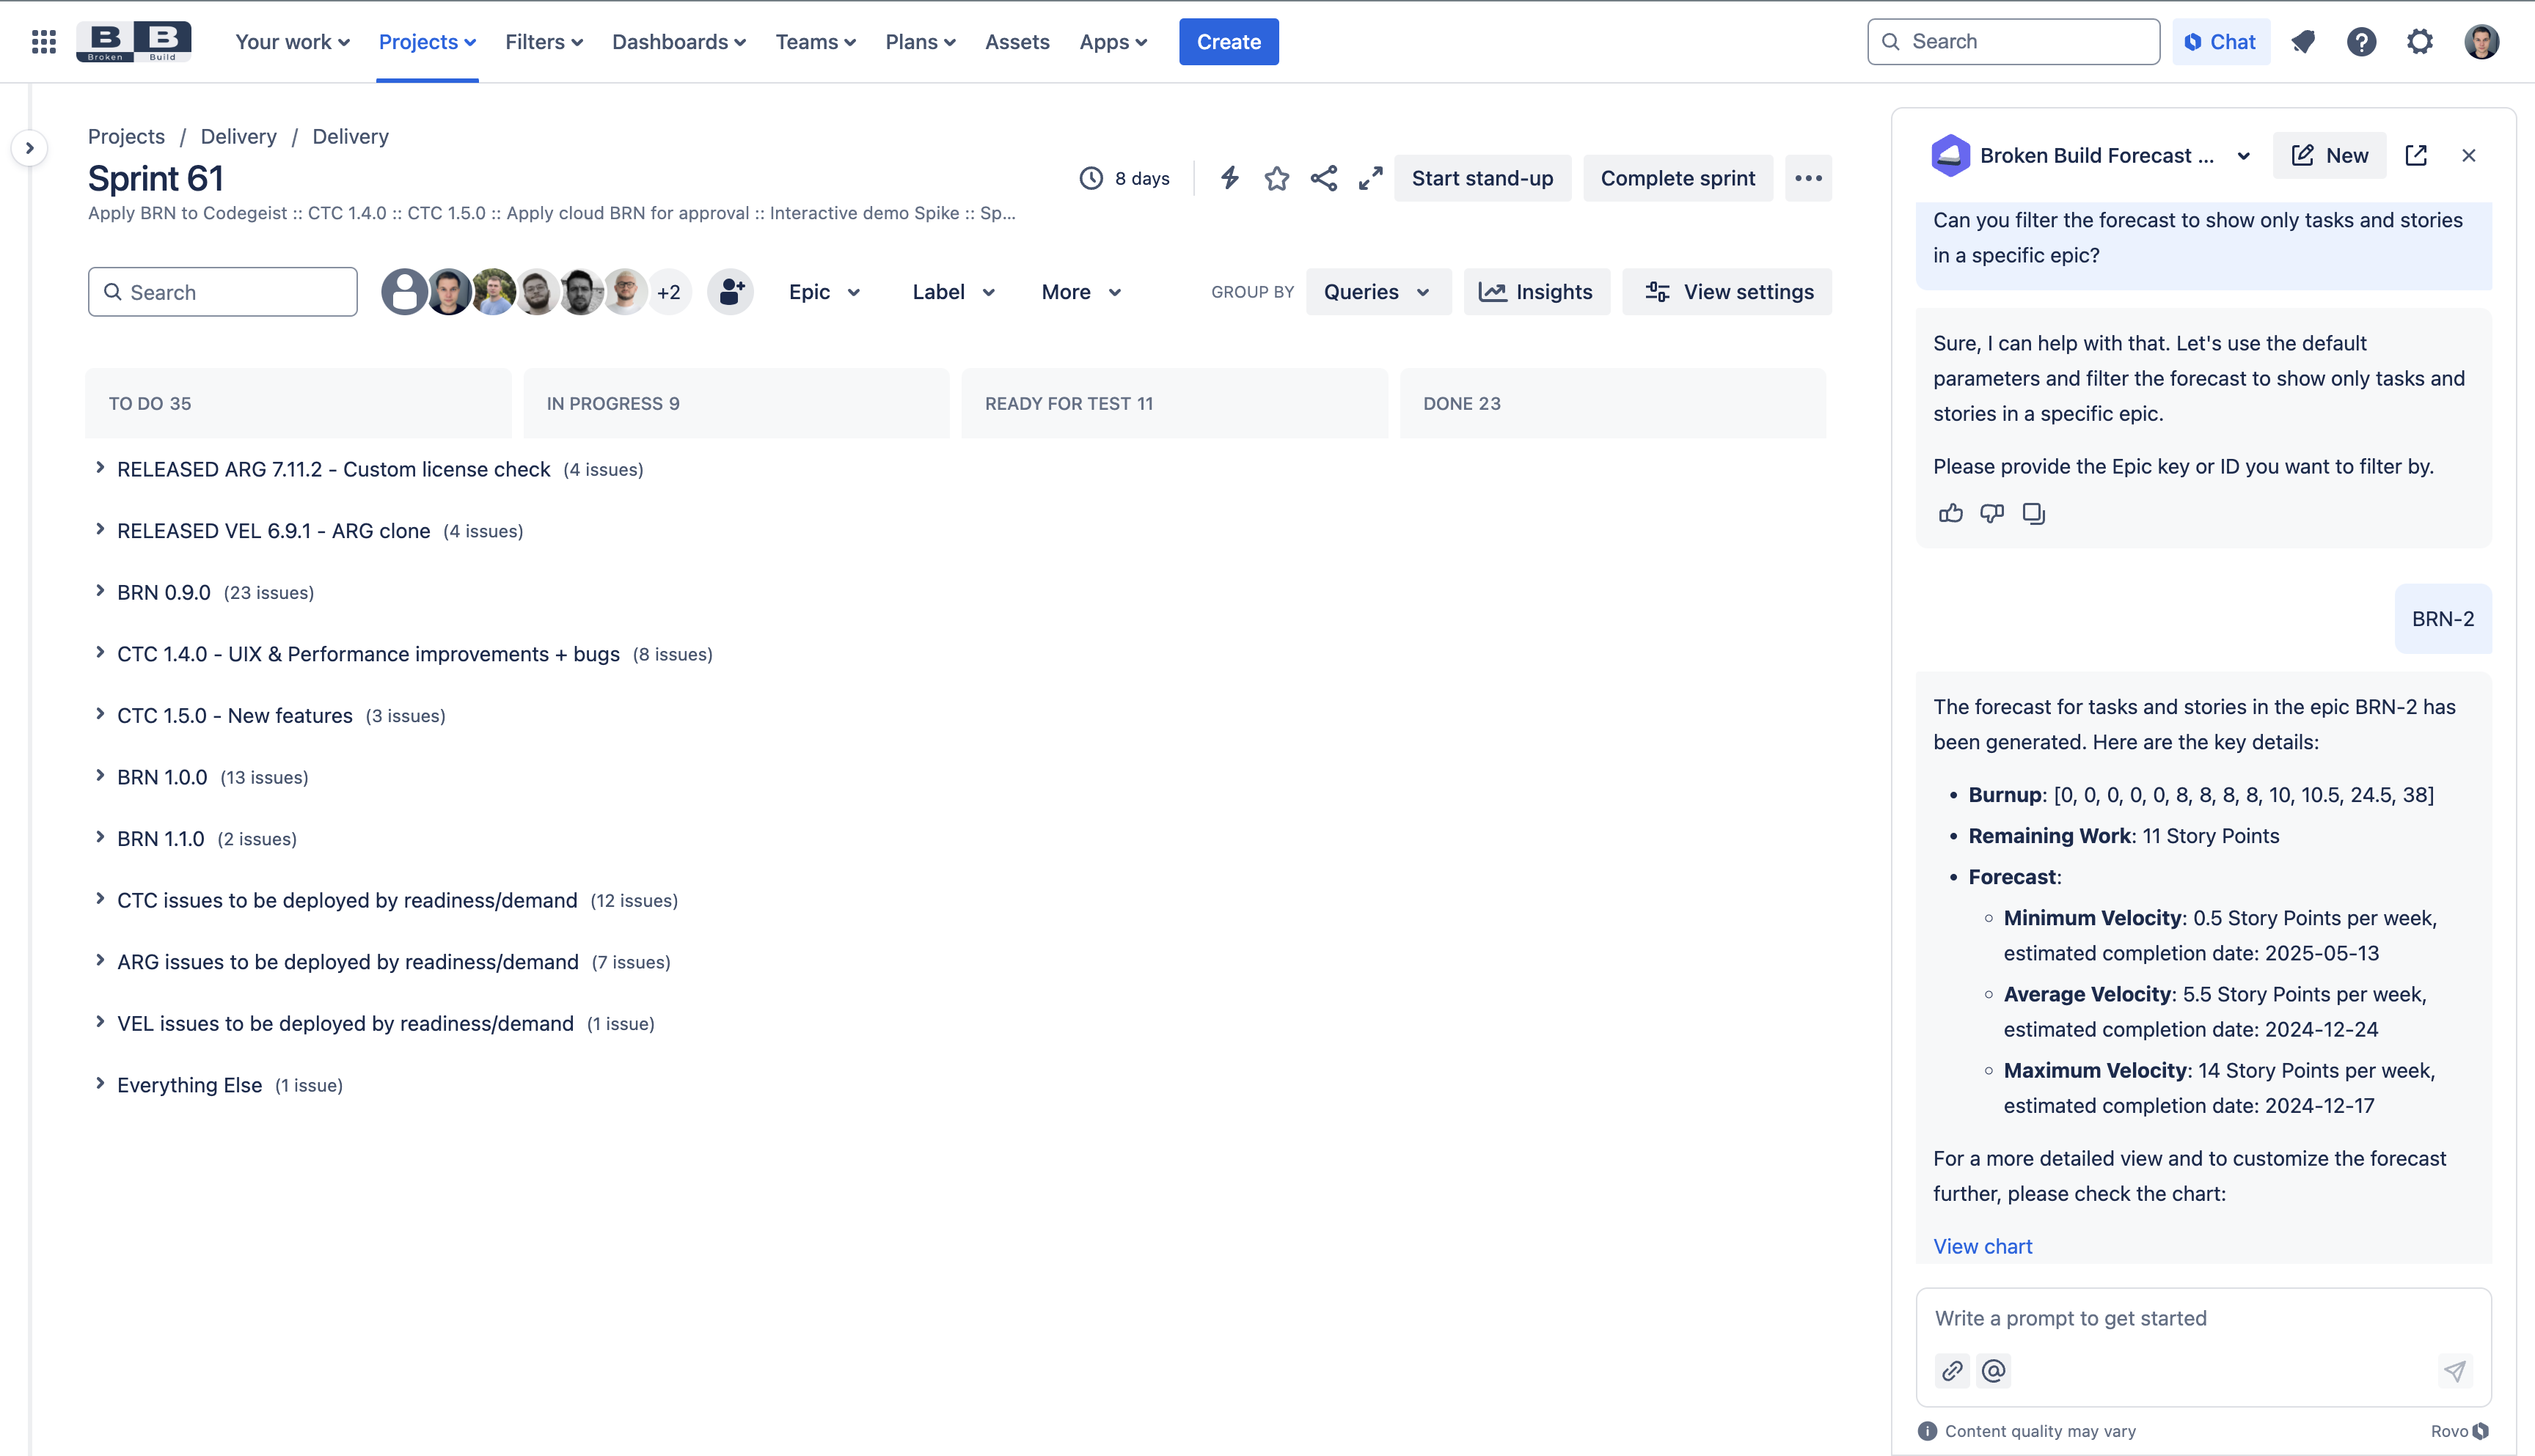The width and height of the screenshot is (2535, 1456).
Task: Open the app switcher grid icon
Action: (x=43, y=42)
